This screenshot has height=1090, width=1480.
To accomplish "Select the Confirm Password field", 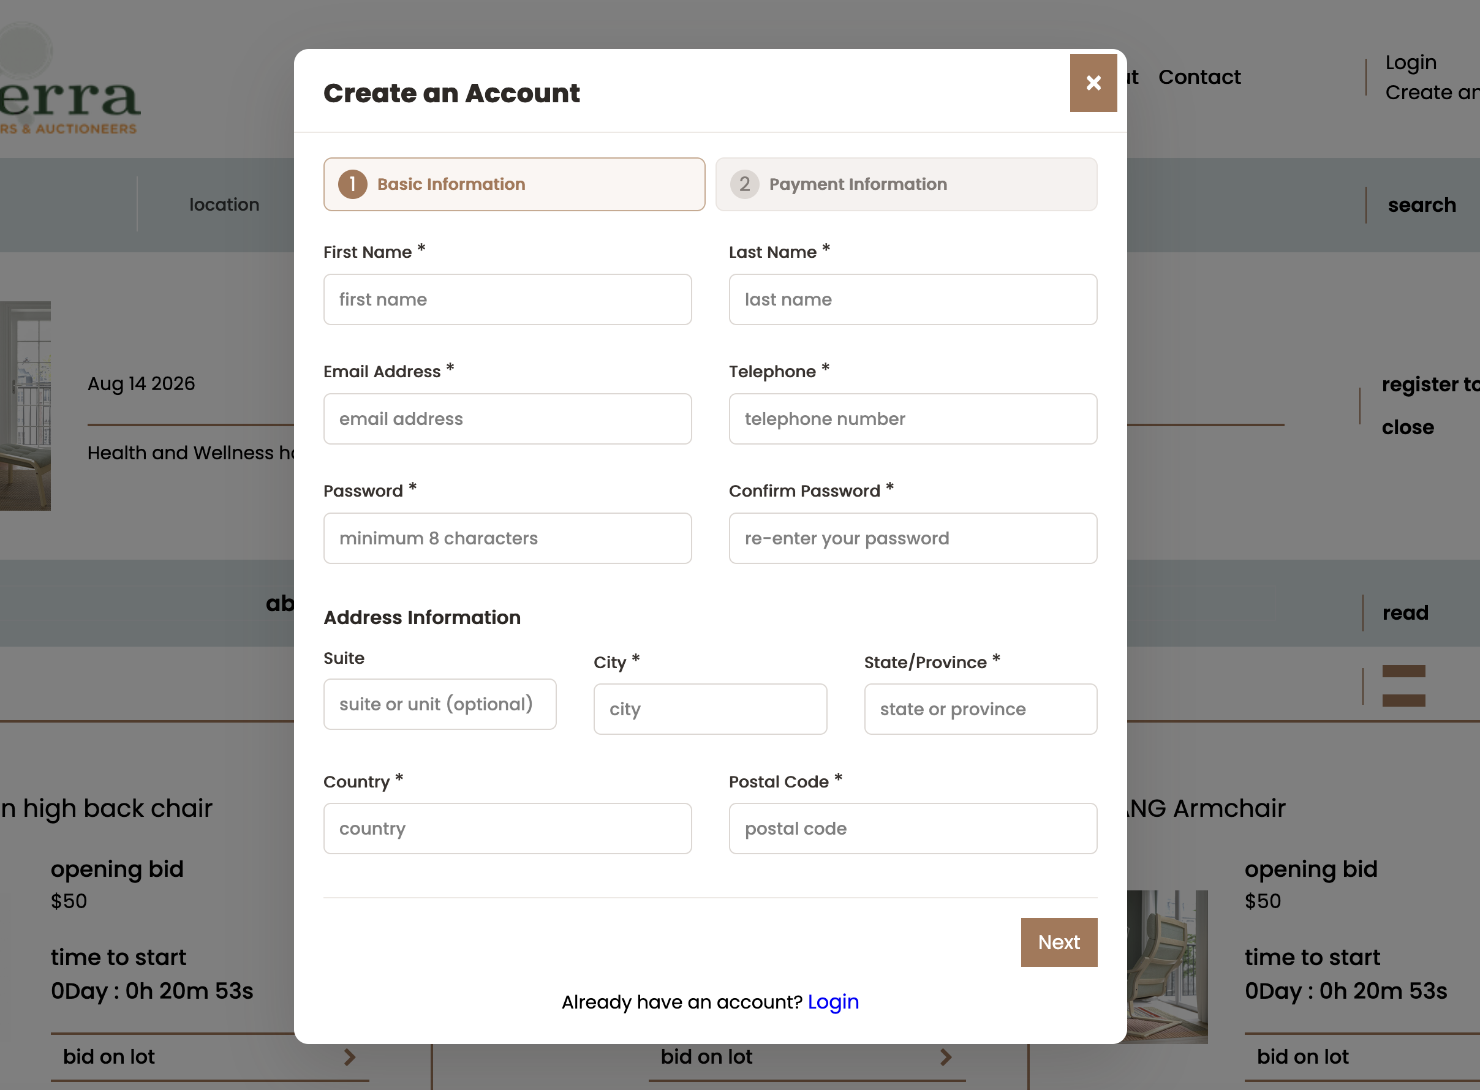I will click(913, 538).
